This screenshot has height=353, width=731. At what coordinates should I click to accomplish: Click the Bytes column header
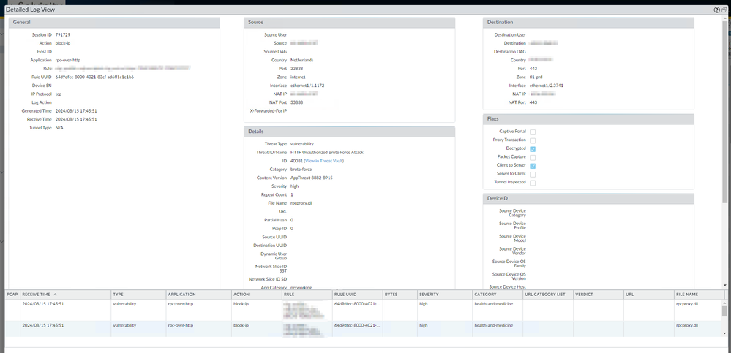[400, 295]
